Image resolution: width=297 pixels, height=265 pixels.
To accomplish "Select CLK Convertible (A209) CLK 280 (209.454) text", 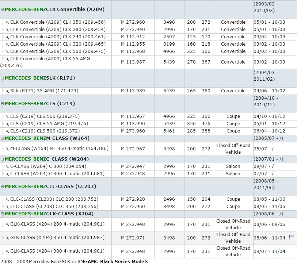I will point(58,30).
